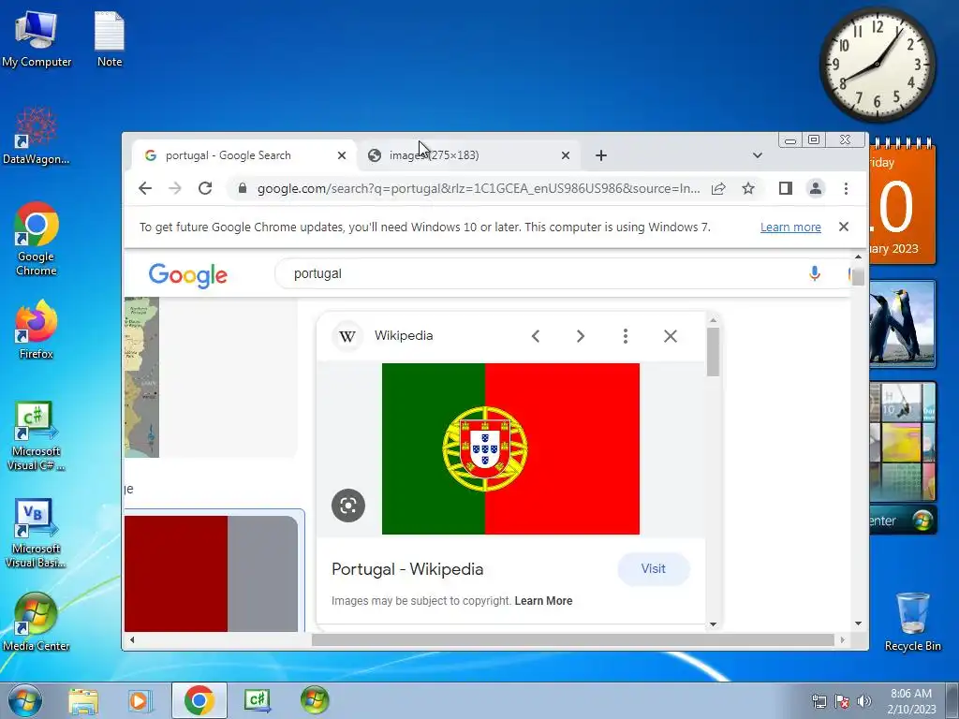Show next image in preview panel

pos(581,336)
